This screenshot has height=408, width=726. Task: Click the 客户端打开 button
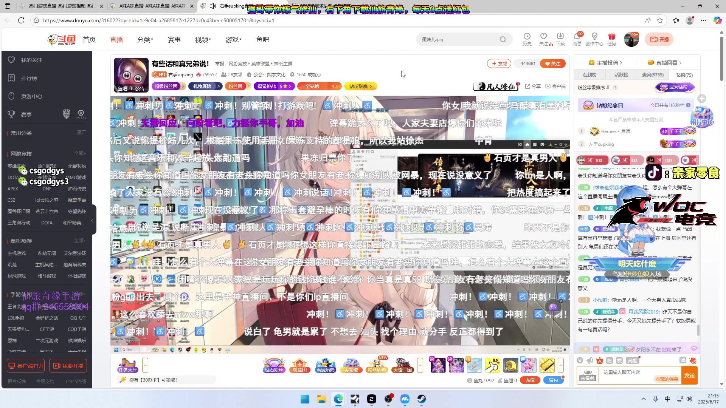tap(26, 366)
